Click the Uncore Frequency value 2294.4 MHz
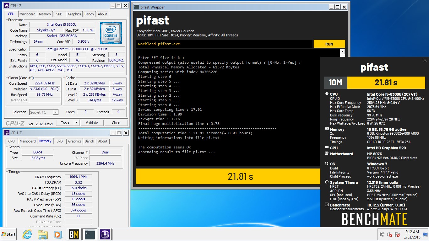This screenshot has width=429, height=241. 105,163
